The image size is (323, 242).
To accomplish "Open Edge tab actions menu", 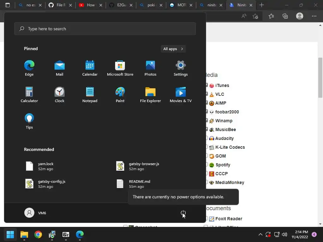I will tap(8, 5).
